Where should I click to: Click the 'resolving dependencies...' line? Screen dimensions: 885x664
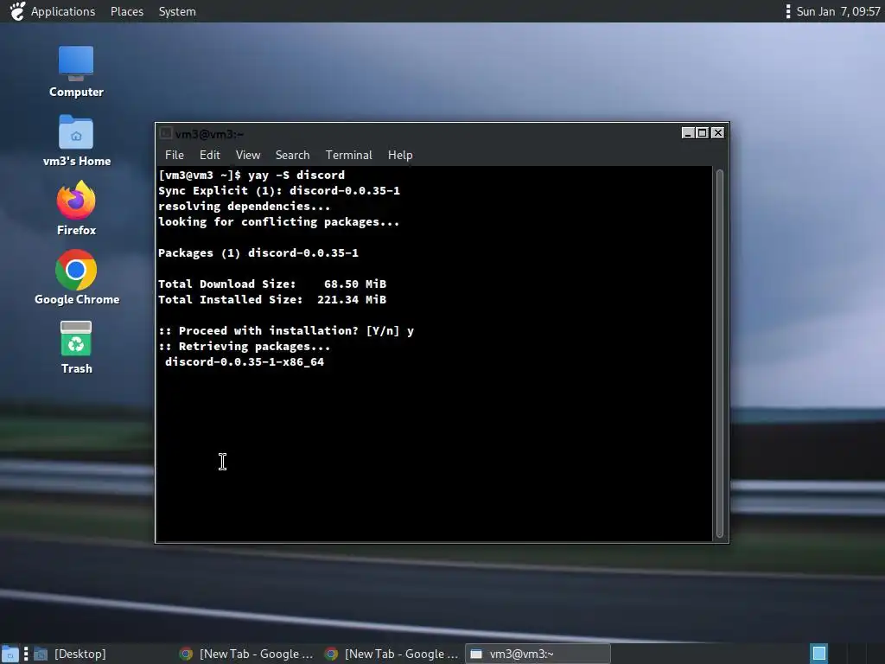pyautogui.click(x=245, y=207)
